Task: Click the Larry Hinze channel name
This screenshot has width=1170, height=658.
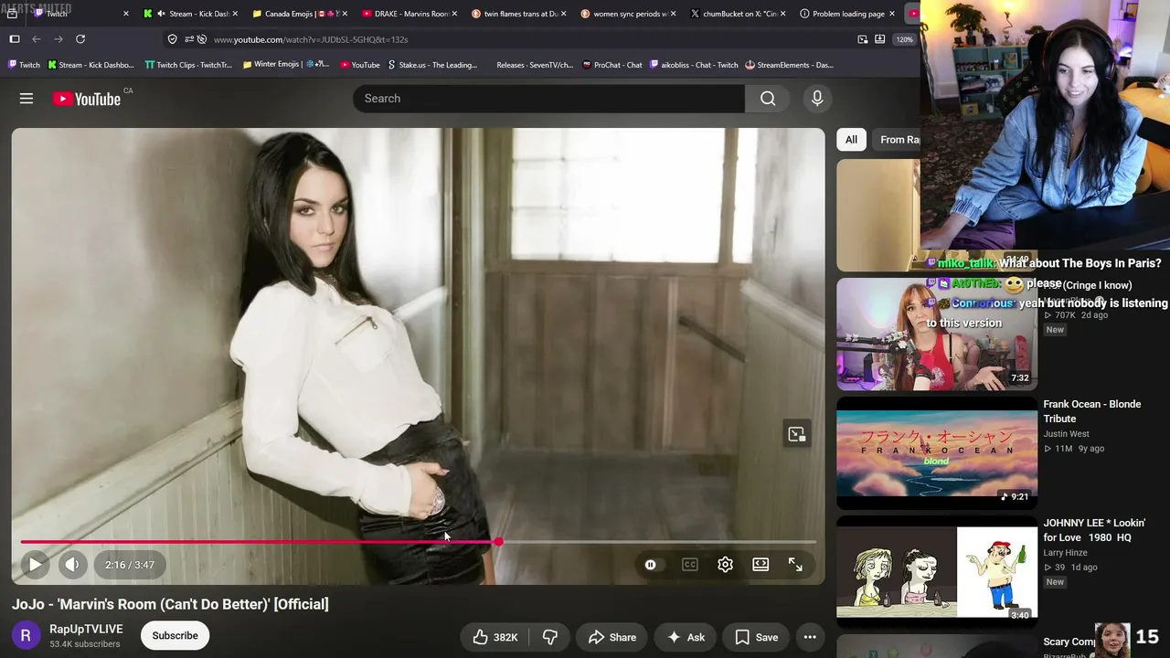Action: (x=1068, y=553)
